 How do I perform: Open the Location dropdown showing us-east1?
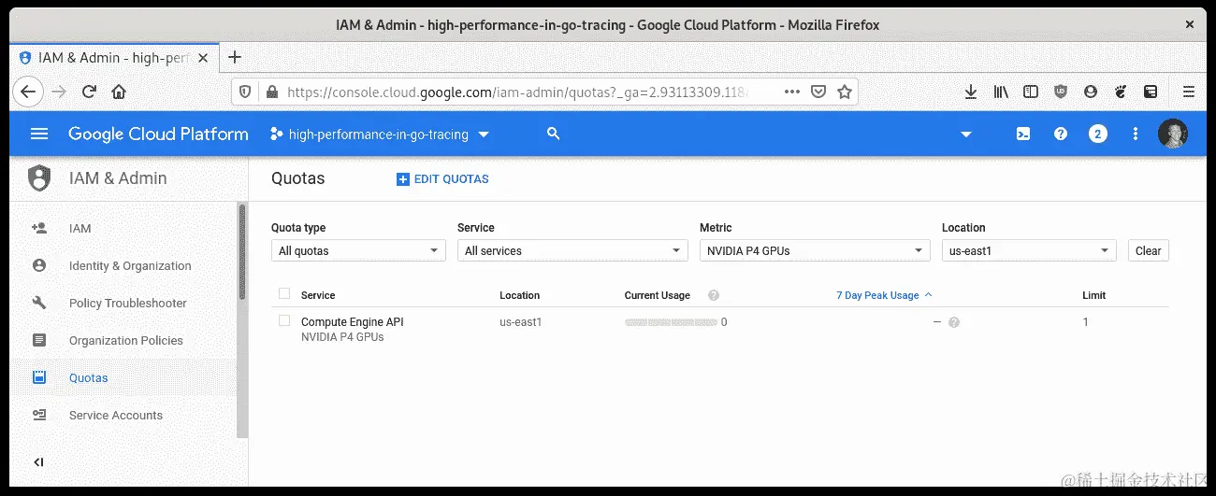click(x=1029, y=250)
